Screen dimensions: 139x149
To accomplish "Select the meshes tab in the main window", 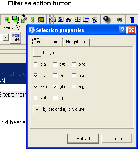I will [7, 28].
